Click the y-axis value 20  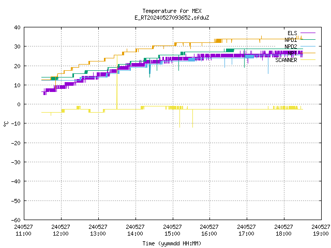[x=17, y=66]
